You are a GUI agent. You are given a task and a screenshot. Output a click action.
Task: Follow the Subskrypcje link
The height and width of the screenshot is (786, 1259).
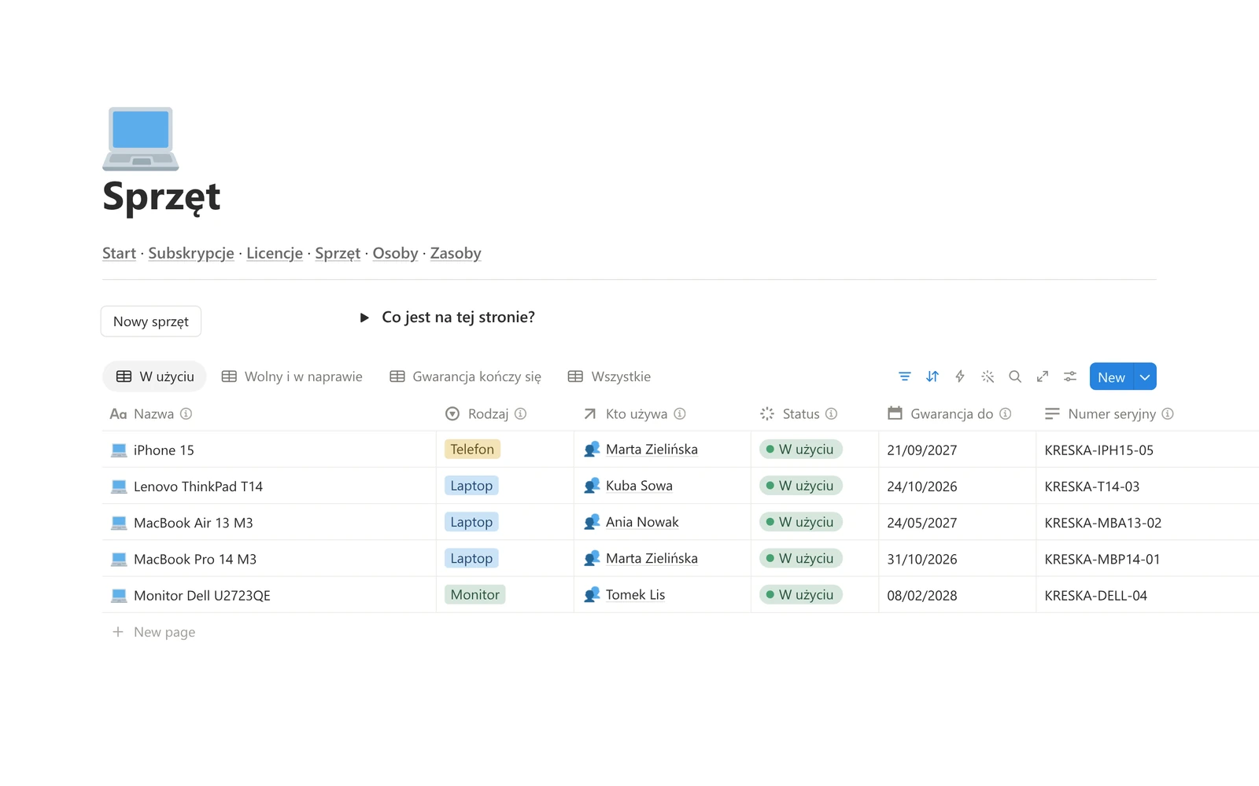[191, 253]
